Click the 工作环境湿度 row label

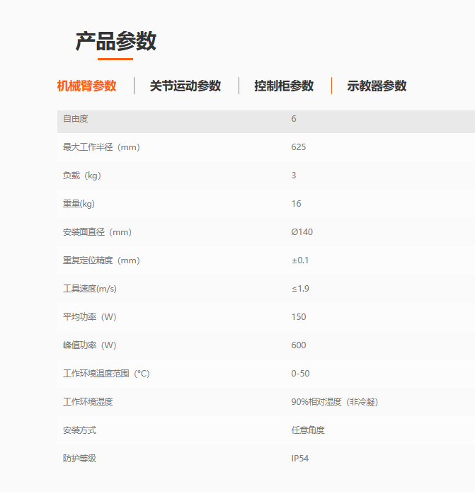[x=88, y=402]
